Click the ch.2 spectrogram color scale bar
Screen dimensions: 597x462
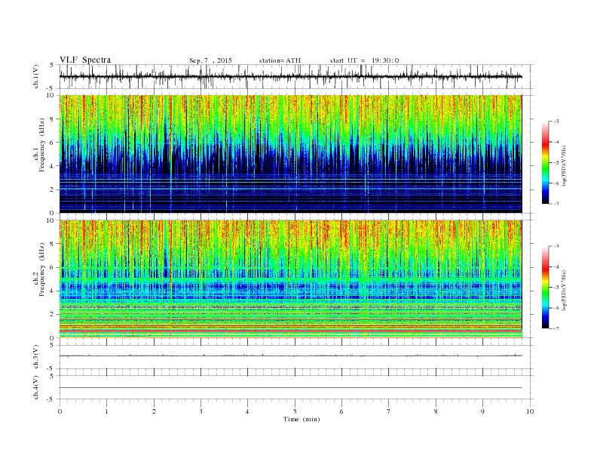(545, 288)
